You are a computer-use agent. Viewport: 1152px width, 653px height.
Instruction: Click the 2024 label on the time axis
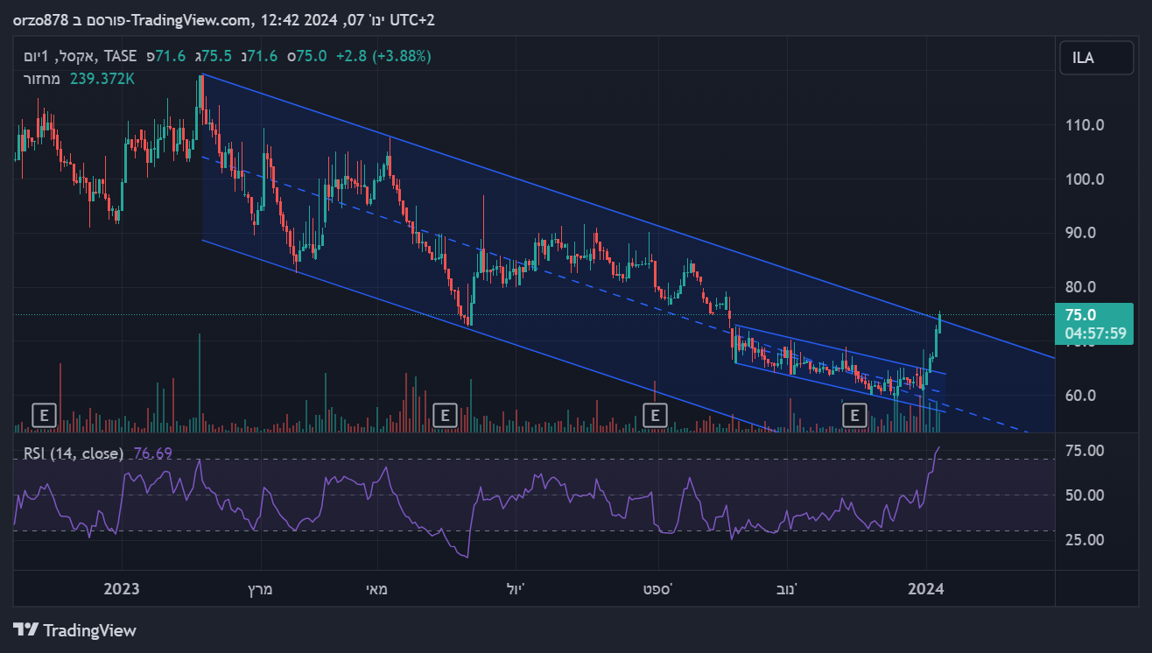click(x=926, y=589)
